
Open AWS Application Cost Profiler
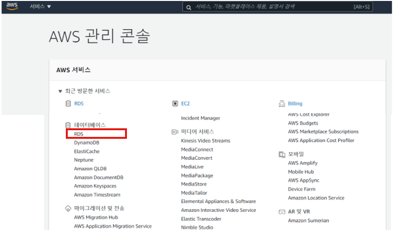click(x=321, y=140)
